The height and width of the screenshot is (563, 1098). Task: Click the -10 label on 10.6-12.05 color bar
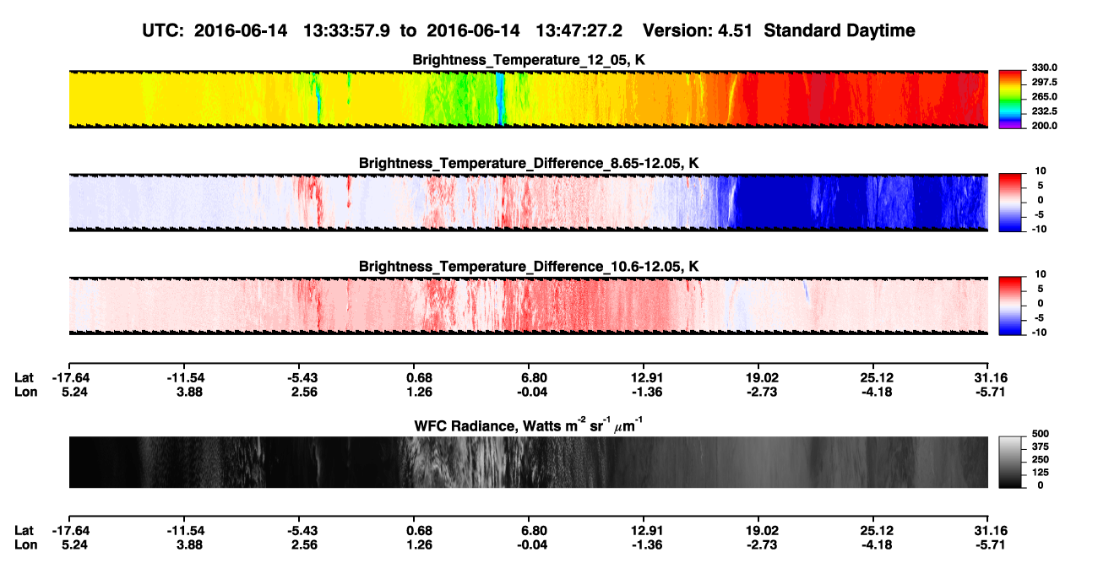(x=1040, y=332)
